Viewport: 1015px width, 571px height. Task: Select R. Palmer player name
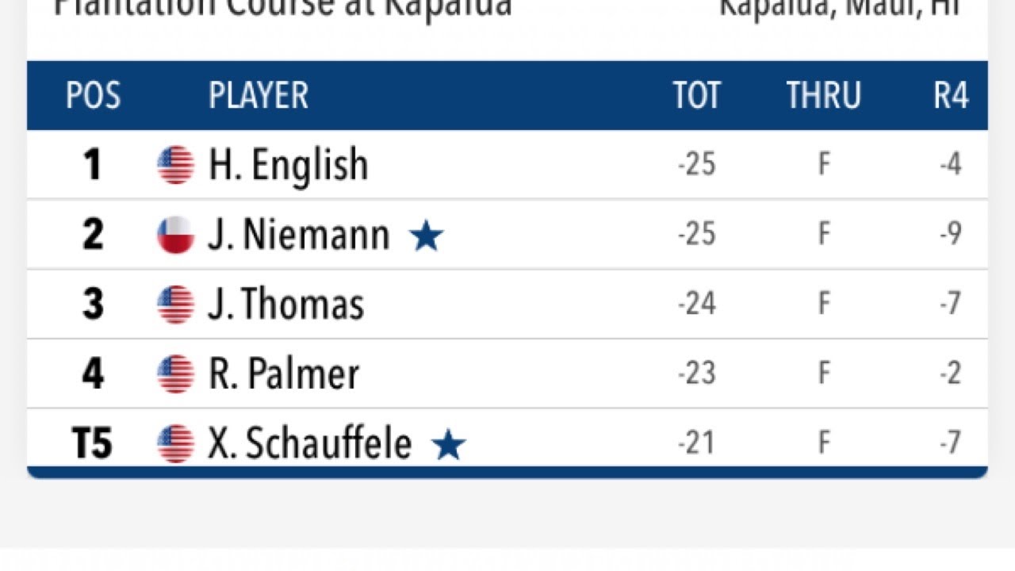click(283, 374)
